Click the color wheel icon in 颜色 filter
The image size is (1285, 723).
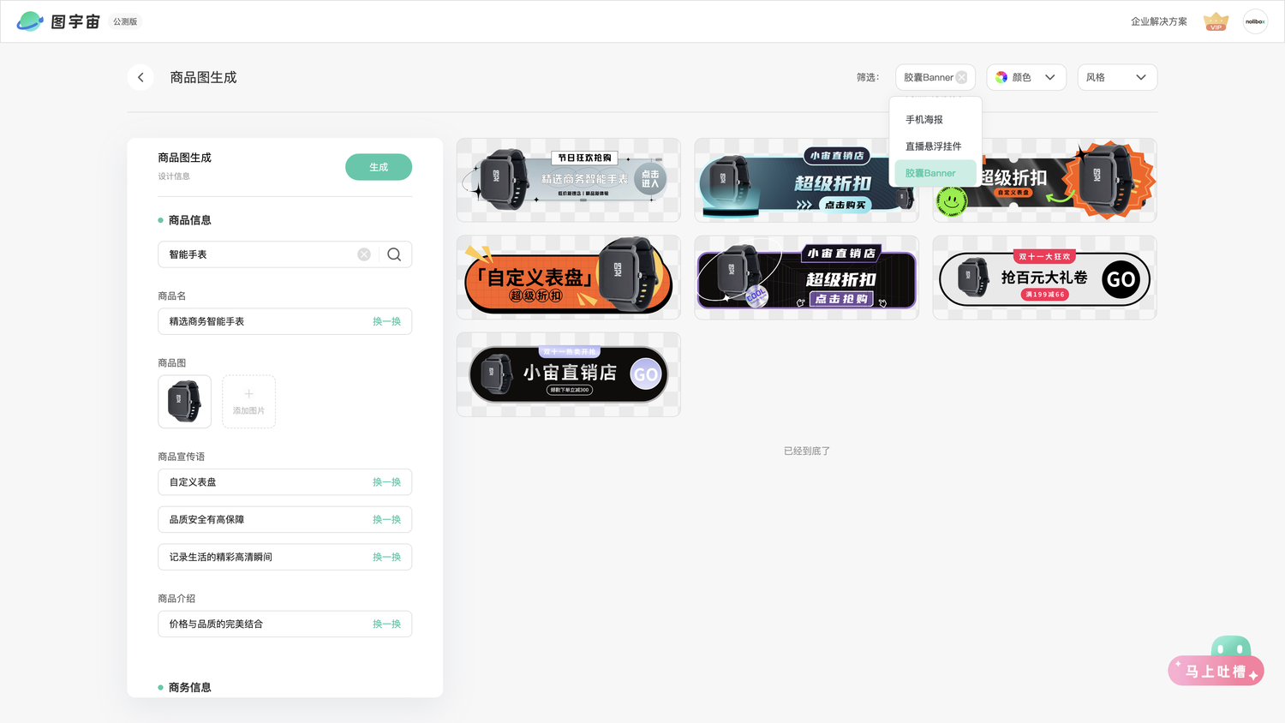(x=1001, y=77)
